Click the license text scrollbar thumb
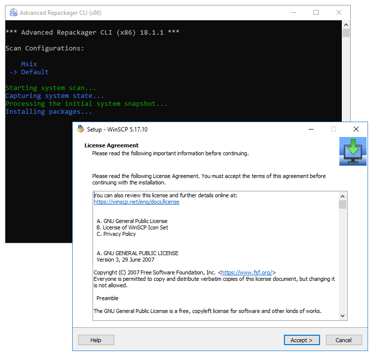 point(342,205)
